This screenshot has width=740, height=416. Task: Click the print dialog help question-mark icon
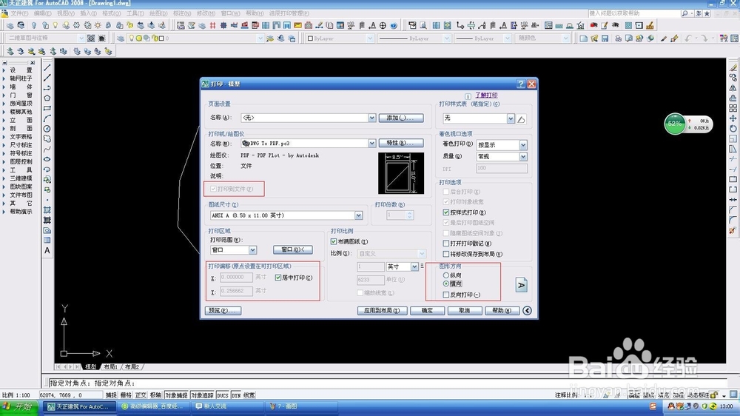click(520, 84)
